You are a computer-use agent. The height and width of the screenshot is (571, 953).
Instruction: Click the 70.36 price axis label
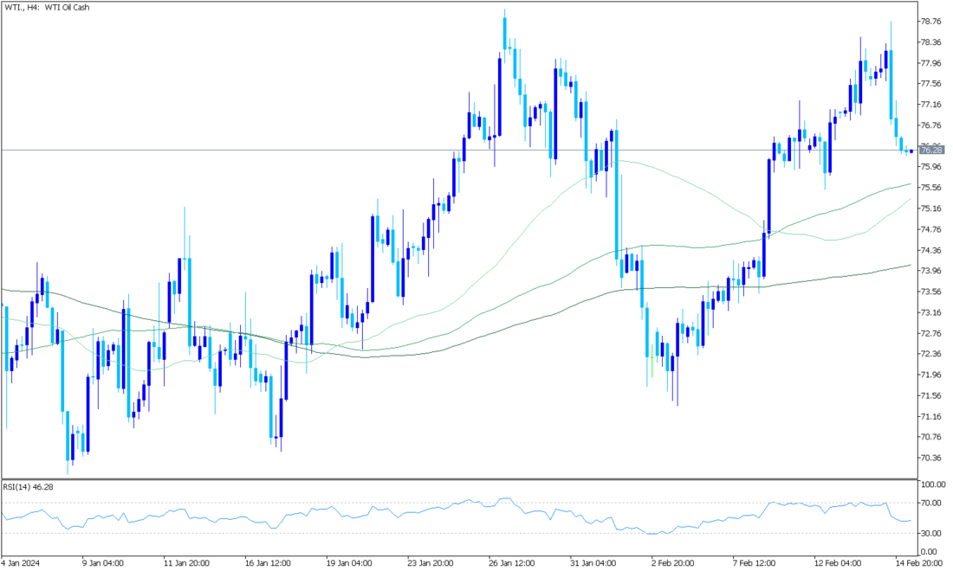[931, 458]
